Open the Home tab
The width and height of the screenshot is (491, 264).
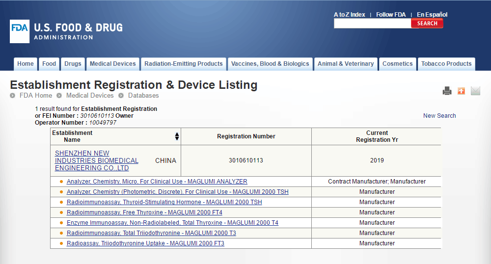coord(26,64)
